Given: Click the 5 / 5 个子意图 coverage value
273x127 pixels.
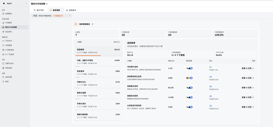Looking at the screenshot, I should pos(178,55).
